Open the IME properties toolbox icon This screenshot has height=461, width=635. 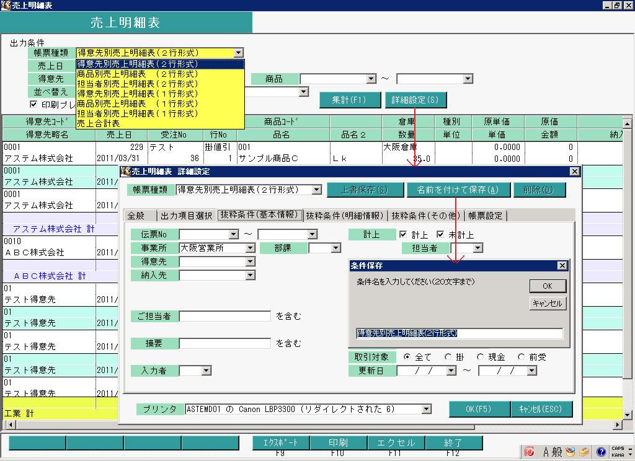click(x=584, y=451)
